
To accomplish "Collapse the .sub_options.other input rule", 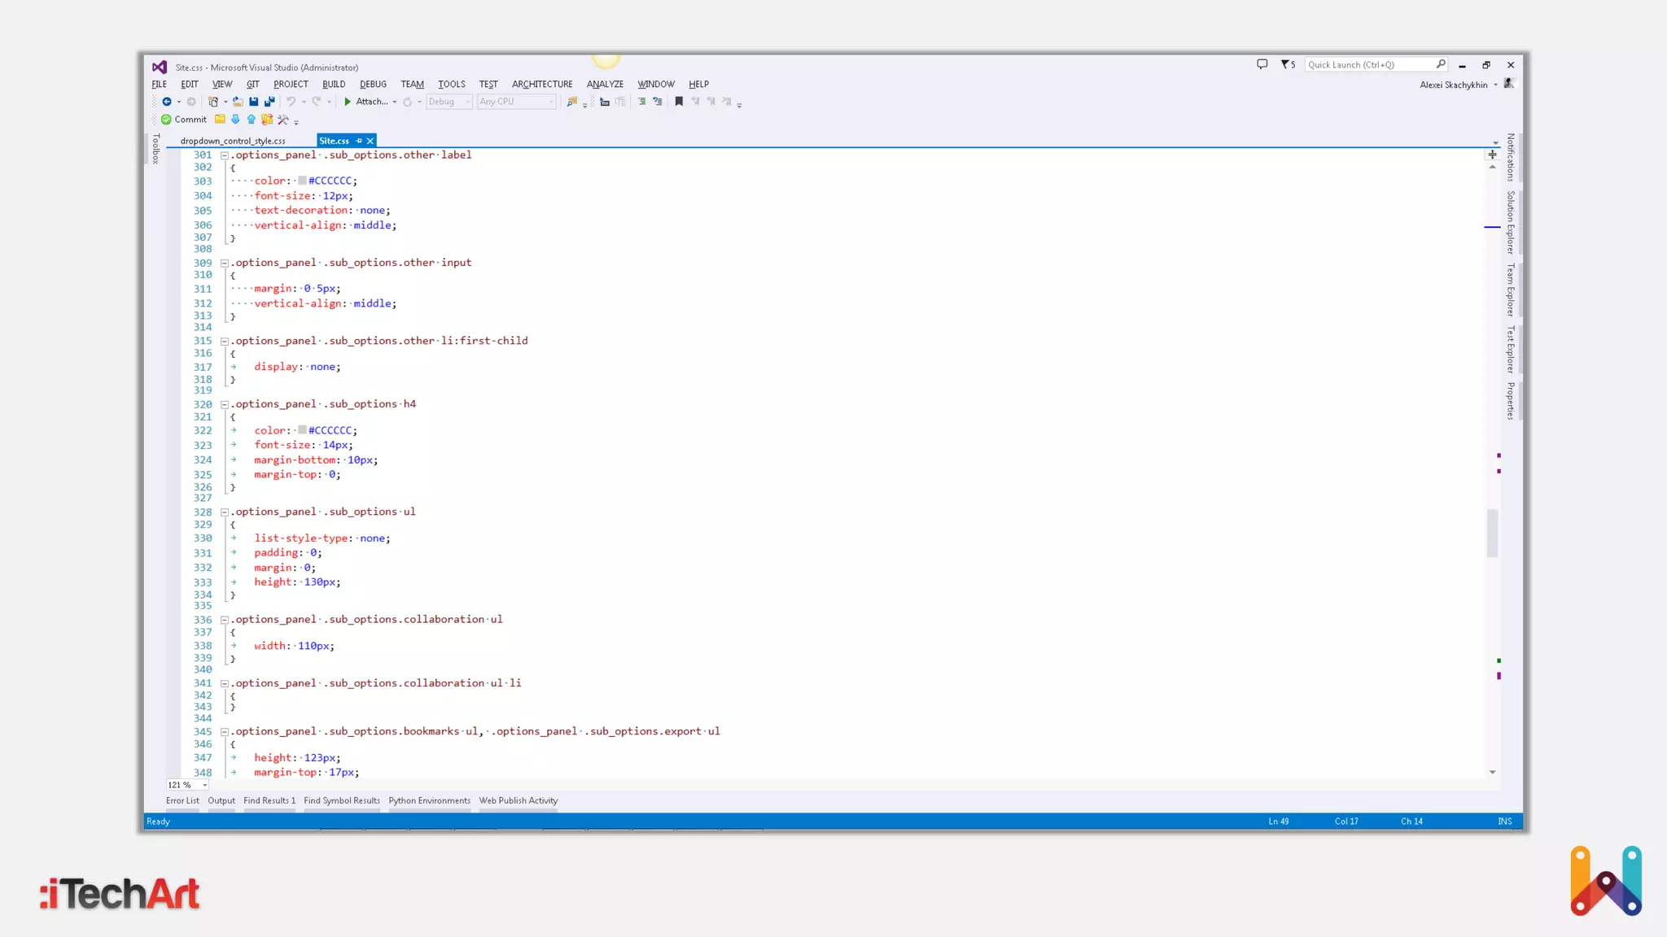I will [x=224, y=263].
